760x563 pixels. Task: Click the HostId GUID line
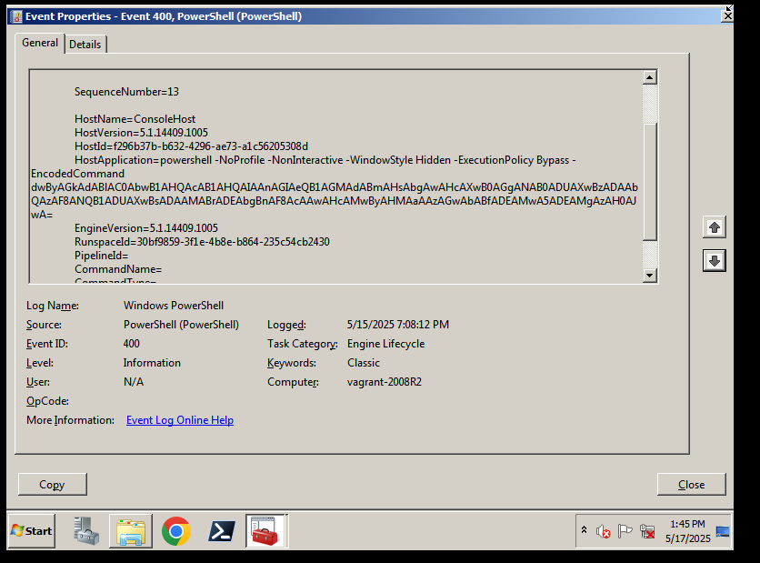[x=191, y=146]
